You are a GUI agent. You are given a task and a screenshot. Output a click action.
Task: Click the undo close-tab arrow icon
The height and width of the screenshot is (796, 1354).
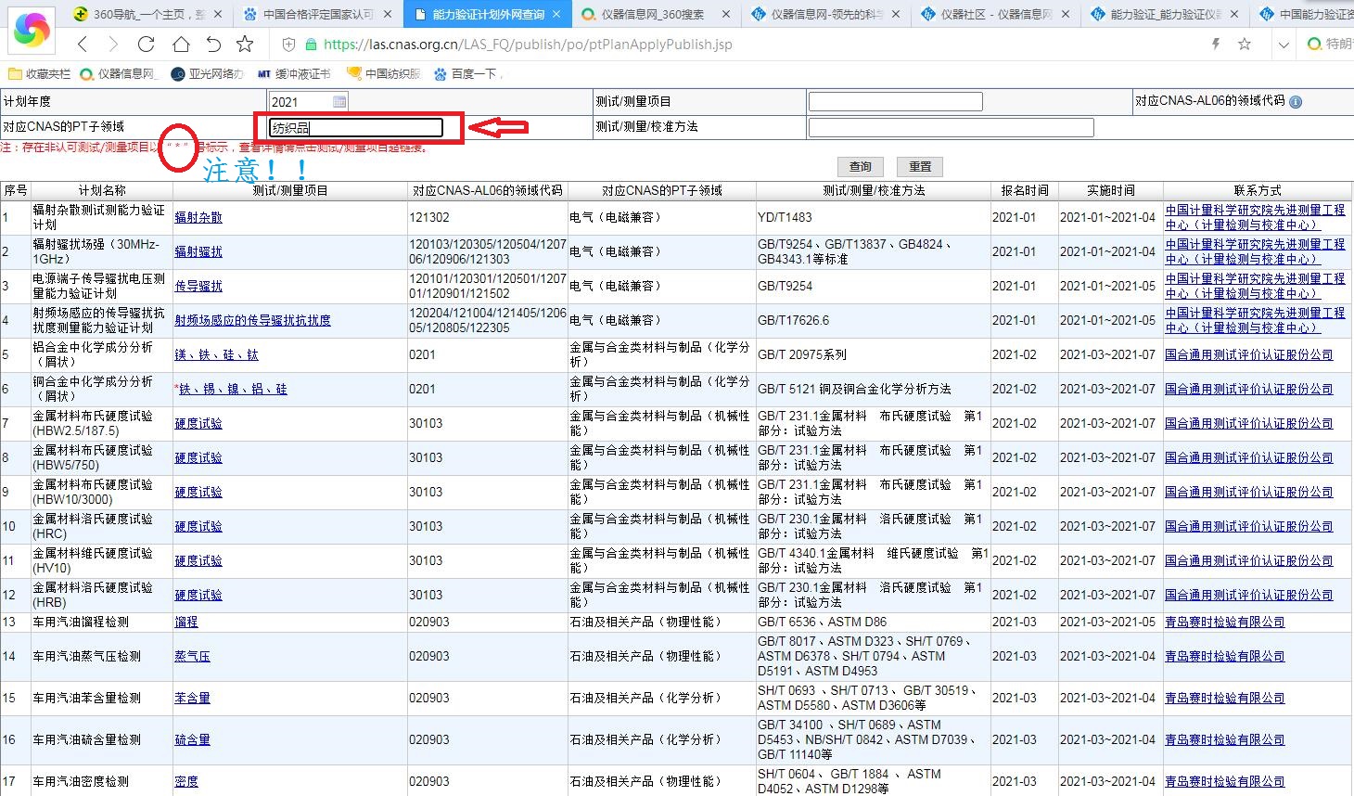pos(213,44)
